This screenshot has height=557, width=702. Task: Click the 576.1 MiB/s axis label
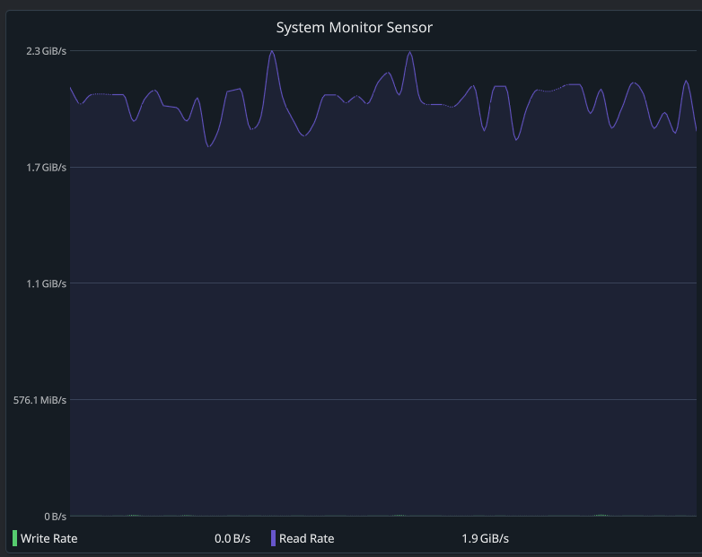point(39,400)
